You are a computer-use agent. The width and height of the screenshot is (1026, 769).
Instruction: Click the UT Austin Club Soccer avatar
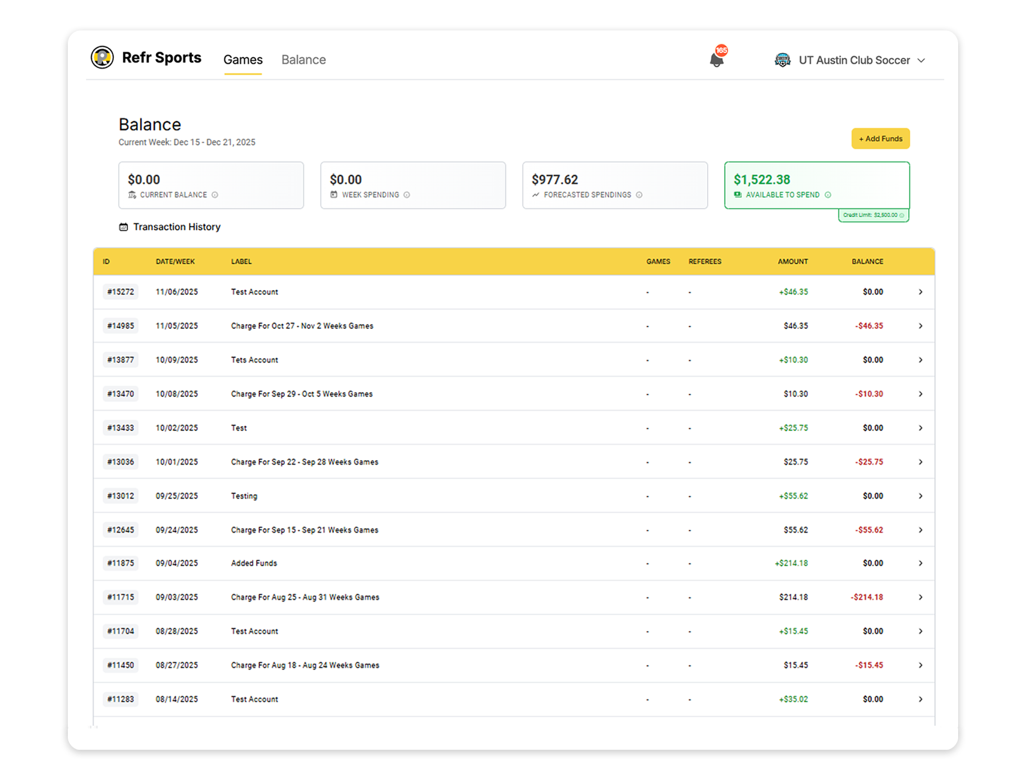(x=782, y=60)
